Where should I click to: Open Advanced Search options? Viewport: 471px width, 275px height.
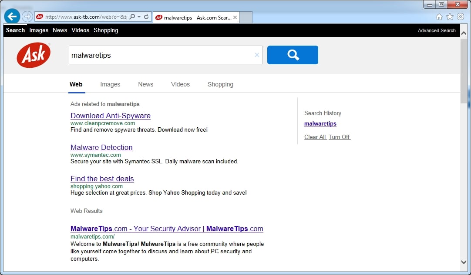click(x=437, y=30)
